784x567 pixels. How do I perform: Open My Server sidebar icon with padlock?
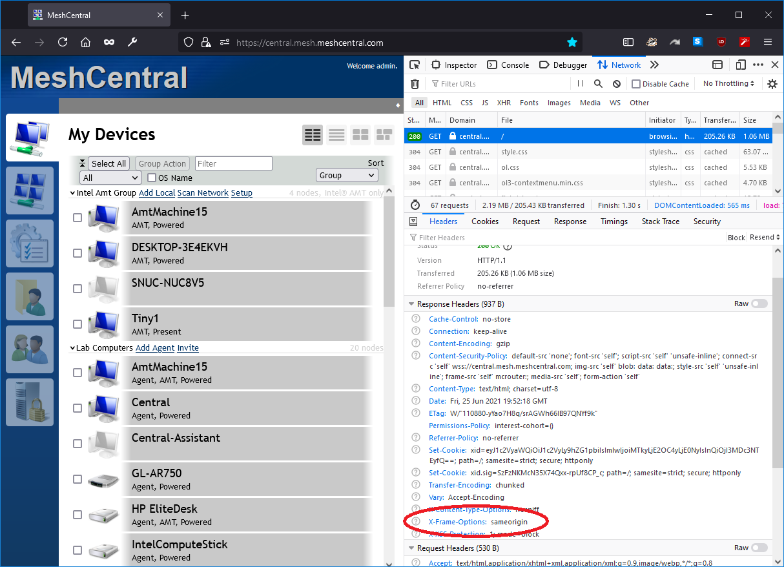click(x=30, y=402)
